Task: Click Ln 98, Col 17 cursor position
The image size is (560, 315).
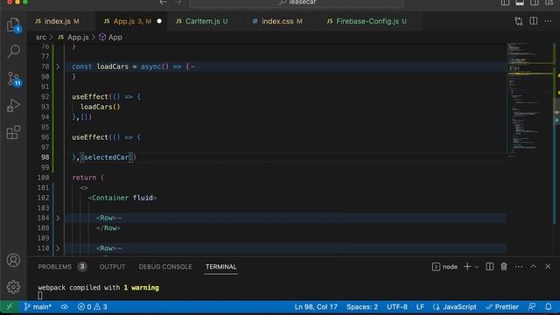Action: 316,307
